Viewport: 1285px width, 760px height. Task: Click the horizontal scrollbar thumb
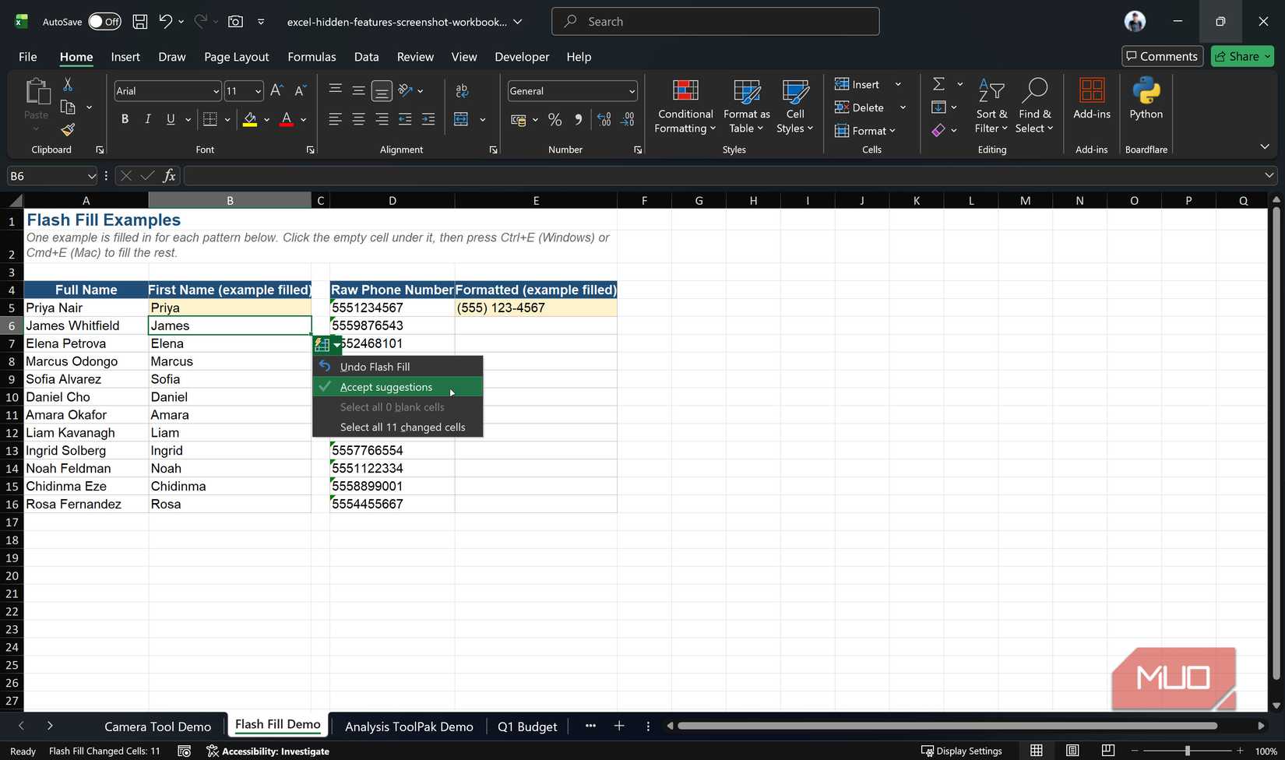point(947,726)
